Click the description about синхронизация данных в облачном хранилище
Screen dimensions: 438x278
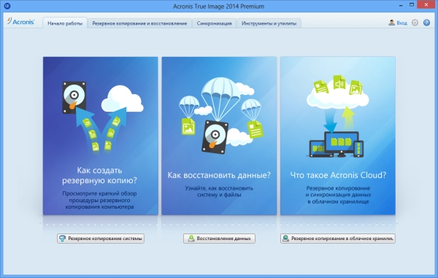[x=338, y=195]
